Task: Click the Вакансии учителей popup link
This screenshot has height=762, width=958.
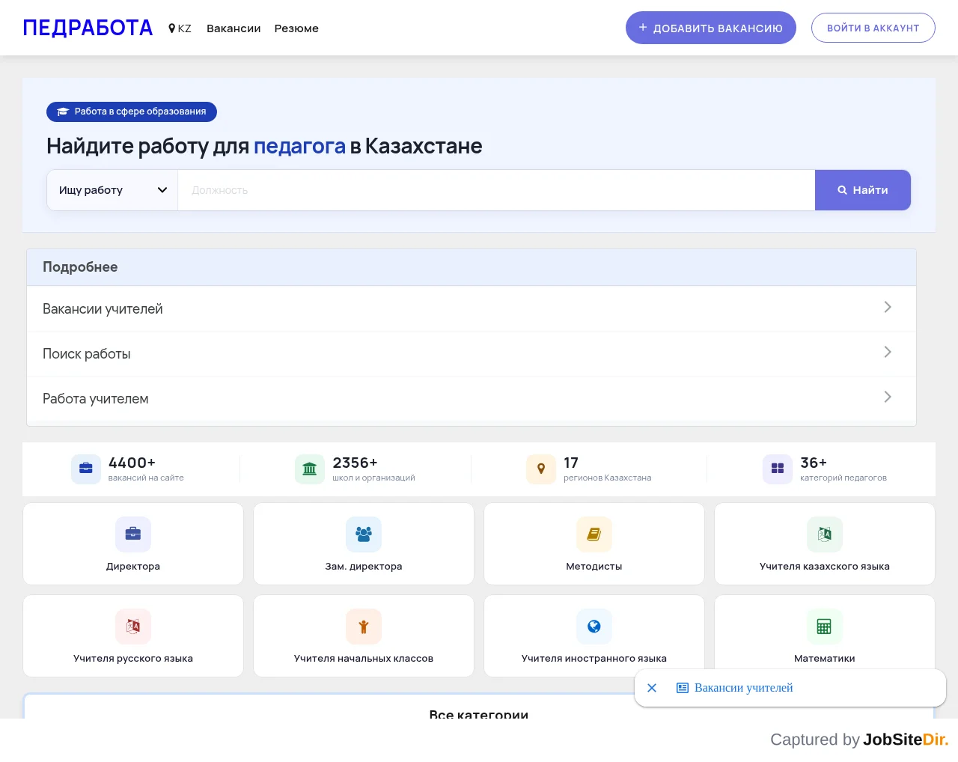Action: click(x=743, y=688)
